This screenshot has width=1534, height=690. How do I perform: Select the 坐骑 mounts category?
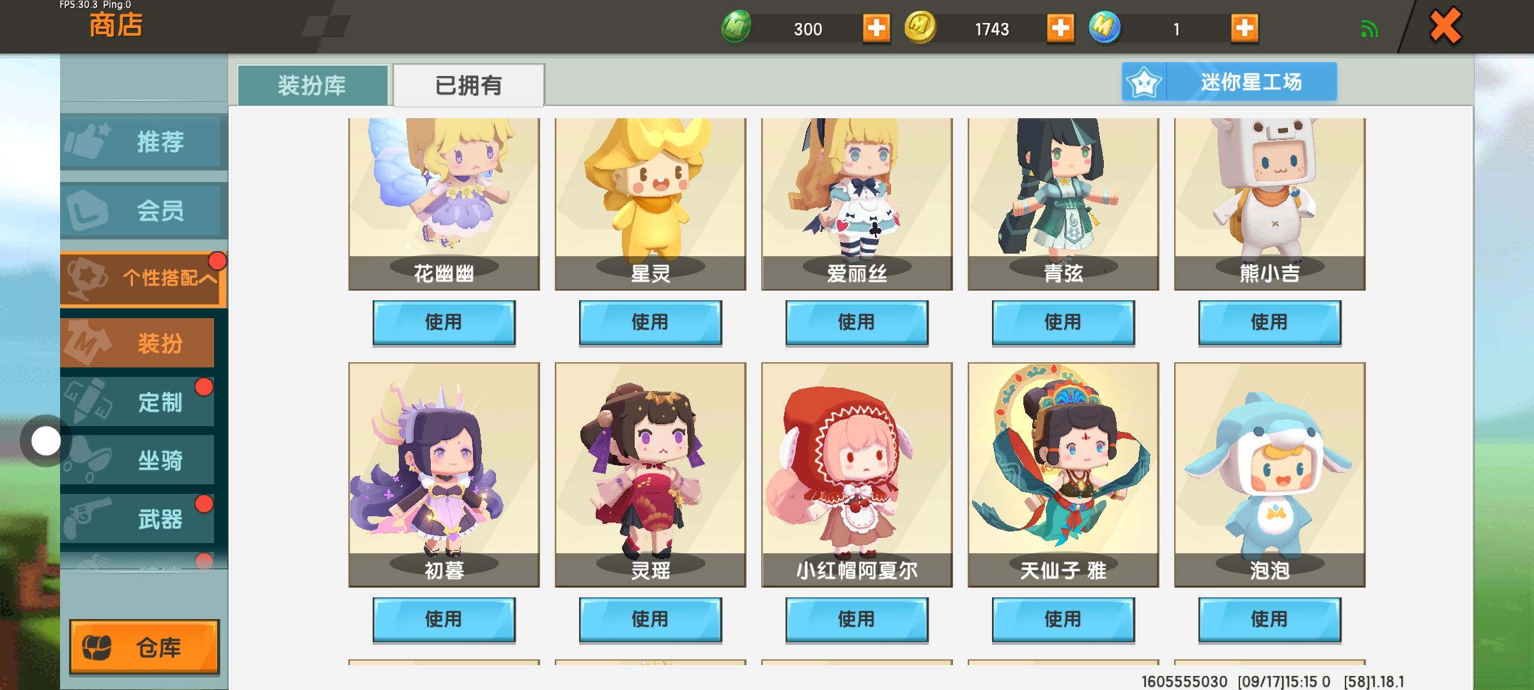(x=137, y=460)
